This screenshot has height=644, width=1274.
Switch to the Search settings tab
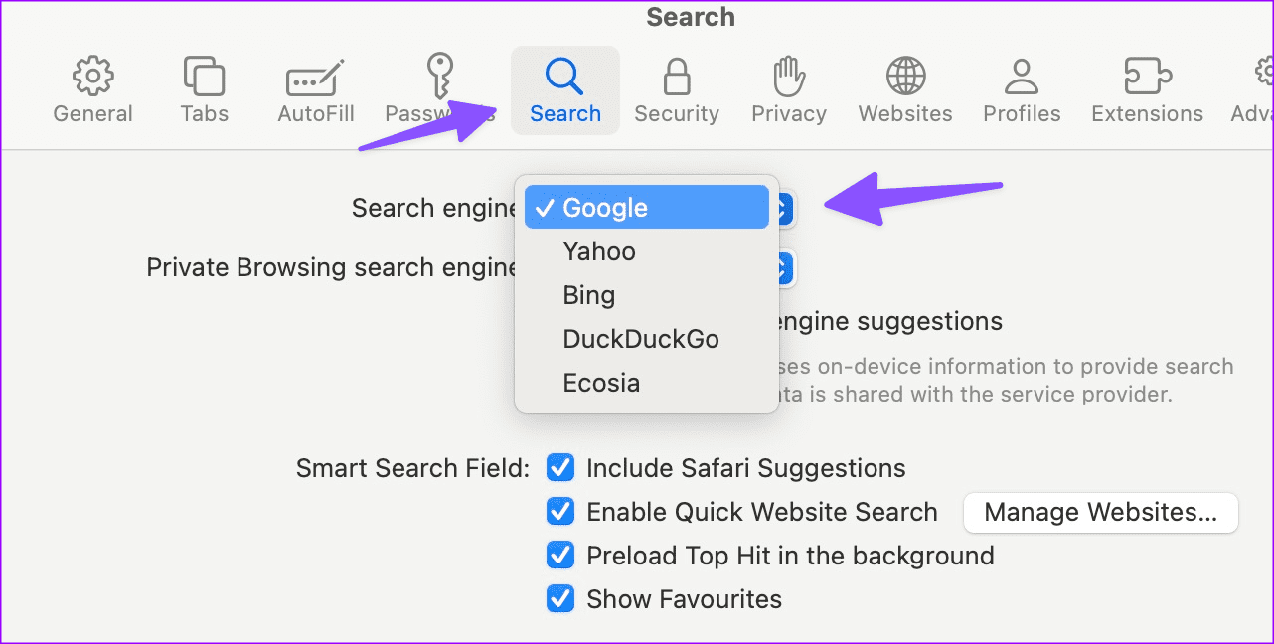(x=564, y=87)
